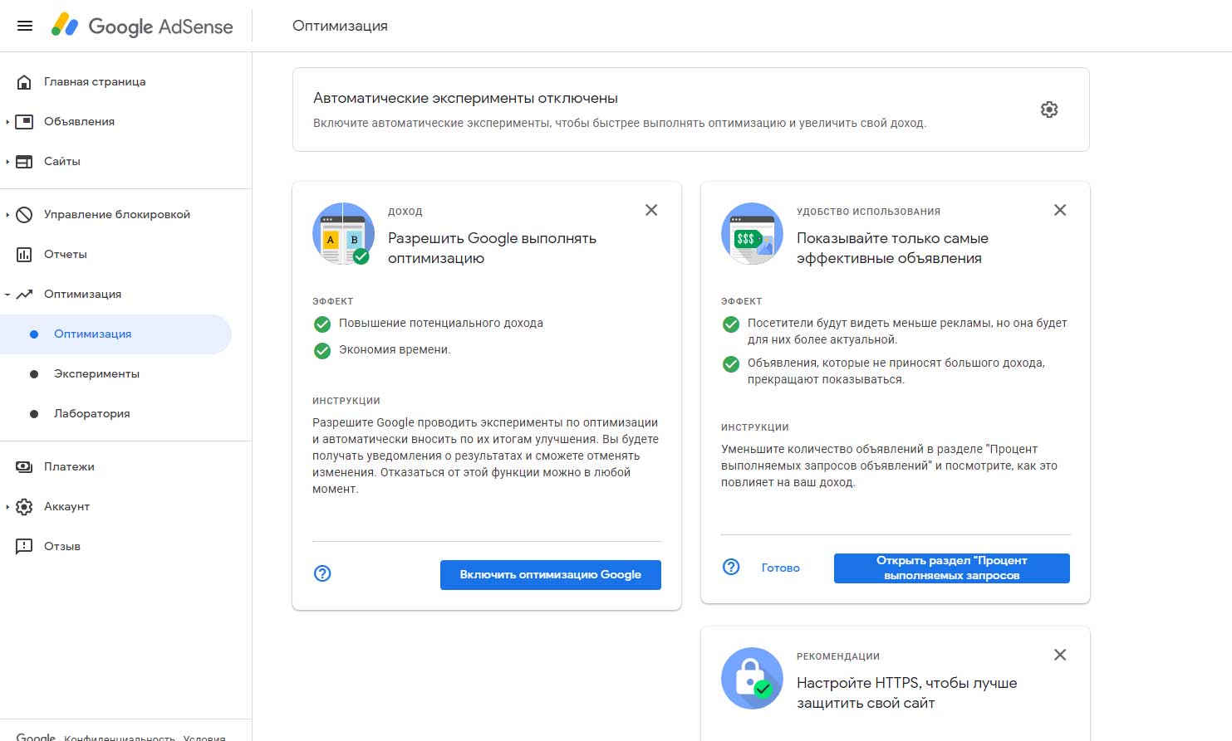
Task: Click Автоматические эксперименты отключены heading
Action: 465,98
